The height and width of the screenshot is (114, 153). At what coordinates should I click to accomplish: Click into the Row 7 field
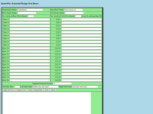click(x=30, y=39)
